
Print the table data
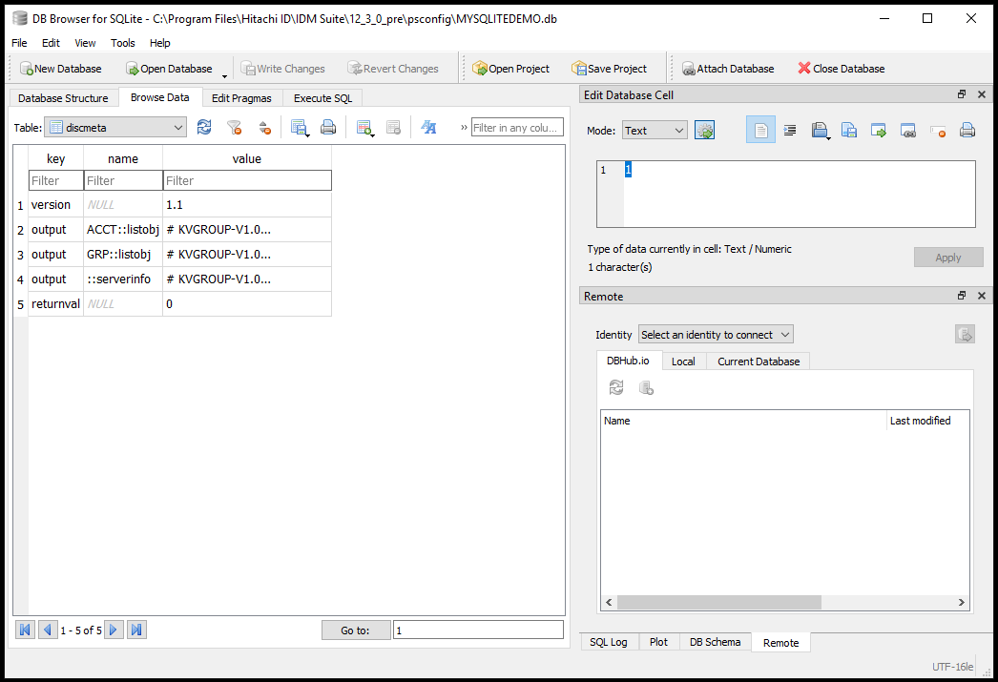pos(327,127)
